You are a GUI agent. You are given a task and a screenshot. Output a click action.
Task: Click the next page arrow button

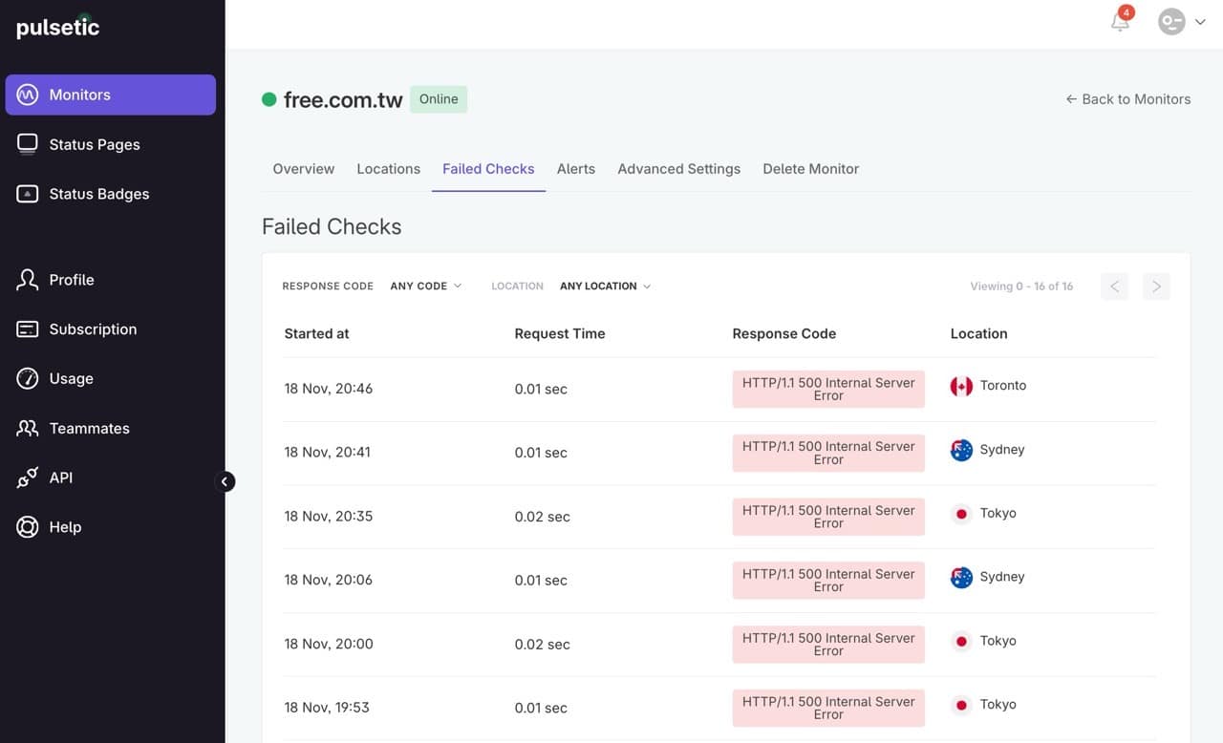tap(1156, 287)
